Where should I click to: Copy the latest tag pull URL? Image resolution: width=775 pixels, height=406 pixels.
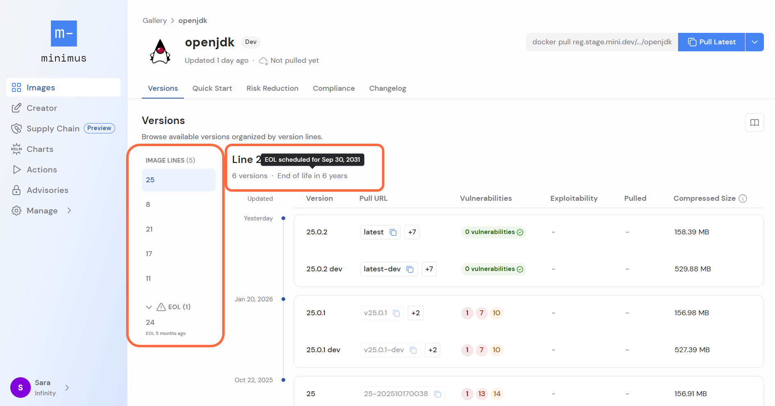point(393,232)
